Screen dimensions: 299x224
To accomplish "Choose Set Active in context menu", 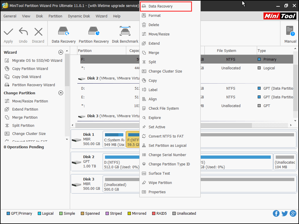I will coord(170,127).
